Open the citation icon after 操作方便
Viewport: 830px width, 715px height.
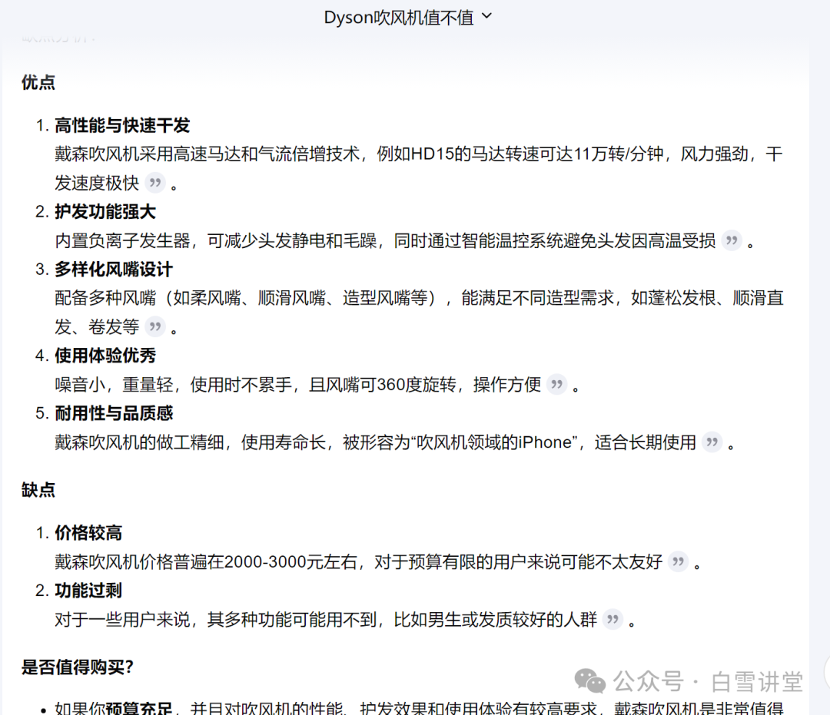pos(557,385)
